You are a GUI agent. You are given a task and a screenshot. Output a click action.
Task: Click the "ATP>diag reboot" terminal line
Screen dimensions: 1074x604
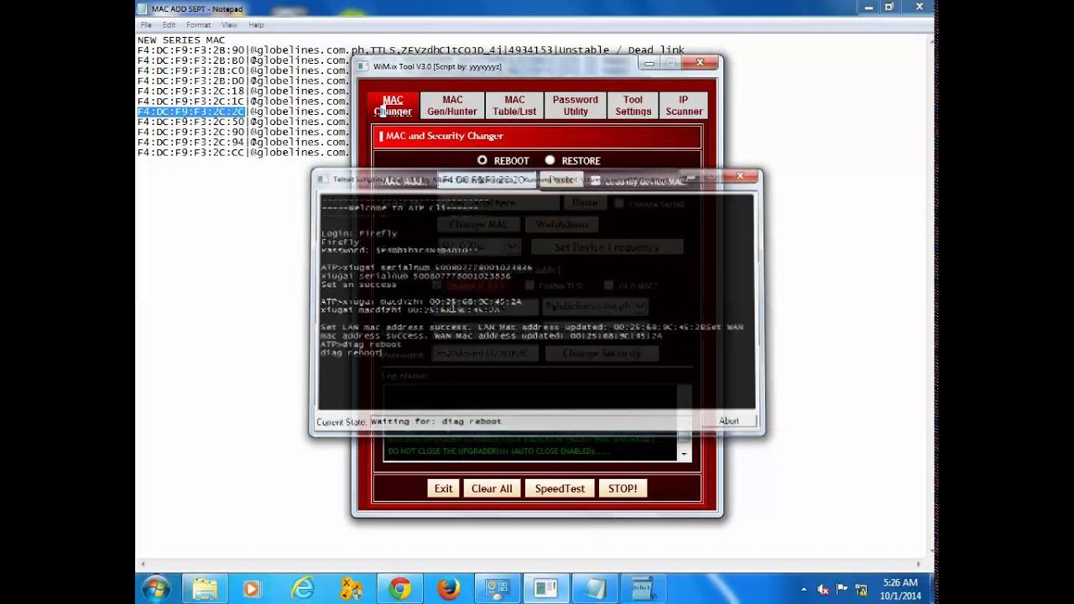[x=362, y=344]
